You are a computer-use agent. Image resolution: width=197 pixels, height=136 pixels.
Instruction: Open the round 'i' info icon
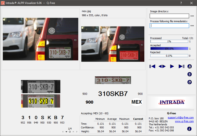point(189,129)
